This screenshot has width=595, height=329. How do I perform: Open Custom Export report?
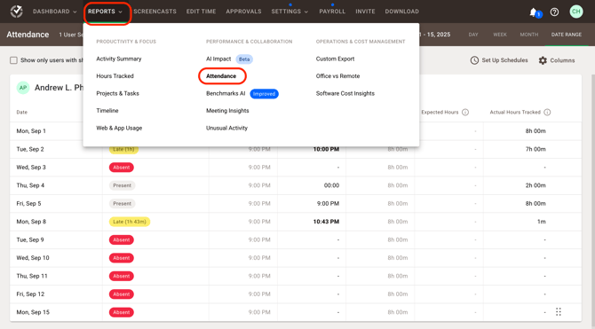pyautogui.click(x=335, y=59)
